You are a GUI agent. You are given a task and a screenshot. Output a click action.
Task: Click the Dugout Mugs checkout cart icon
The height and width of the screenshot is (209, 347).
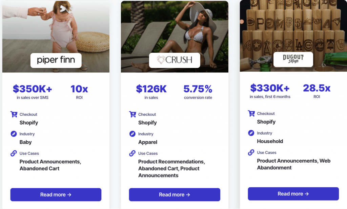click(251, 114)
